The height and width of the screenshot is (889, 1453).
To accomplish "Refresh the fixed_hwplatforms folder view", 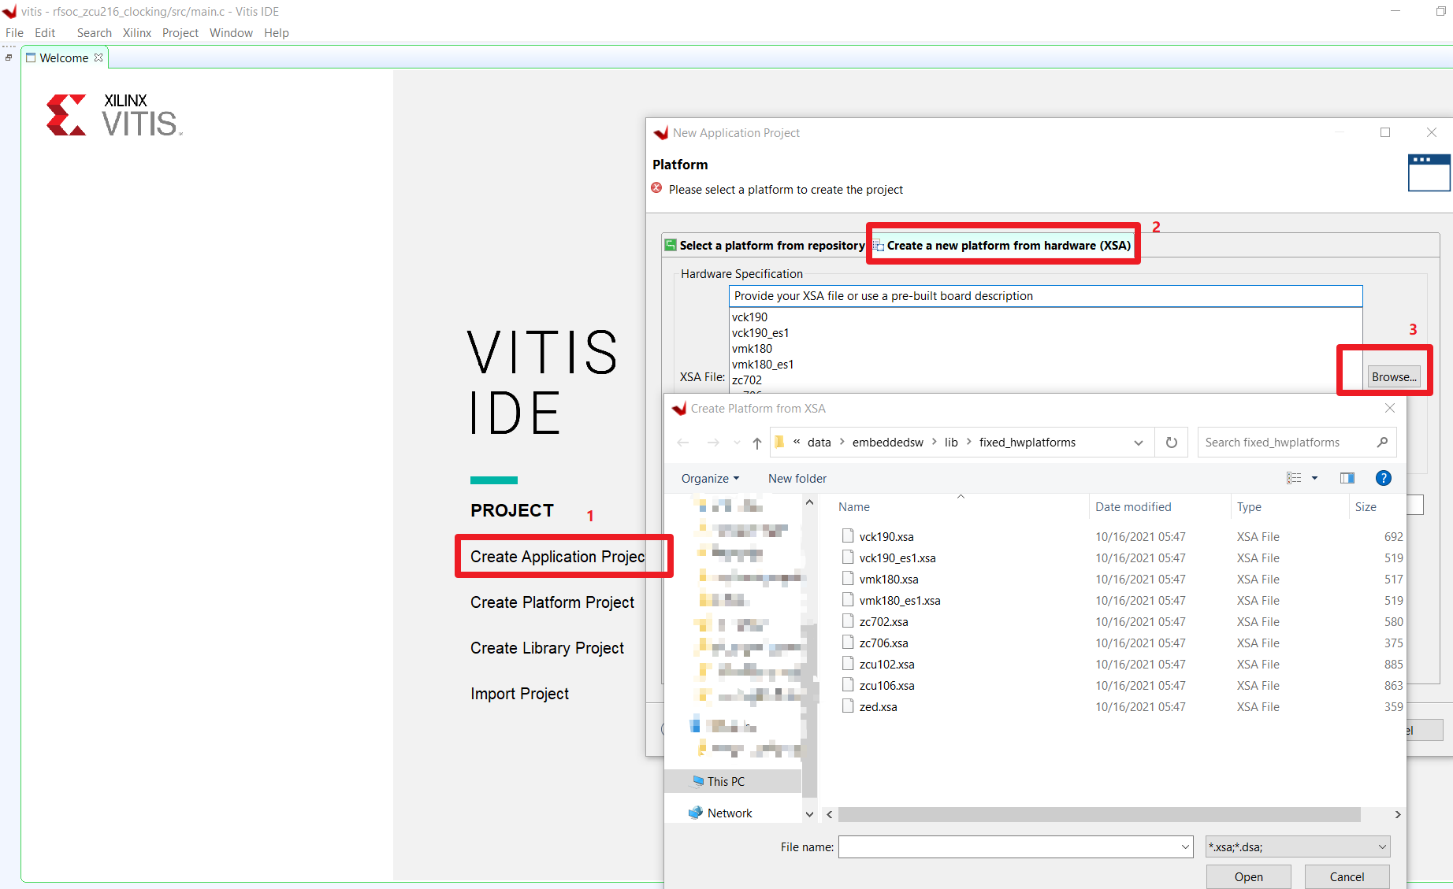I will [1172, 443].
